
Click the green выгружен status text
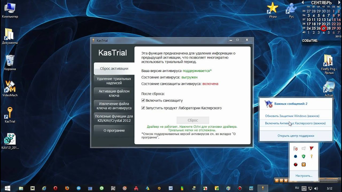(189, 77)
